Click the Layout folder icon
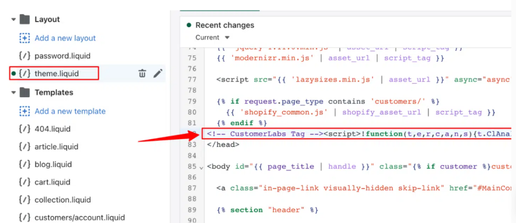Screen dimensions: 516x223 tap(24, 20)
